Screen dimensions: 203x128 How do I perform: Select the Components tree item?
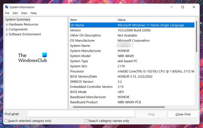tap(18, 29)
